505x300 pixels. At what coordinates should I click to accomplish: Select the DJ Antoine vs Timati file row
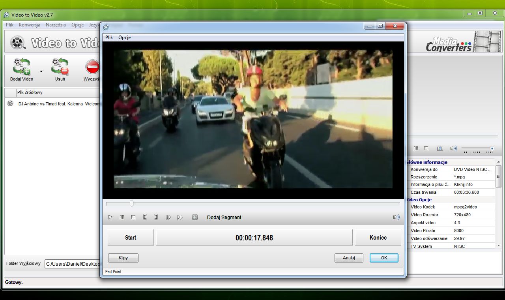pyautogui.click(x=53, y=104)
